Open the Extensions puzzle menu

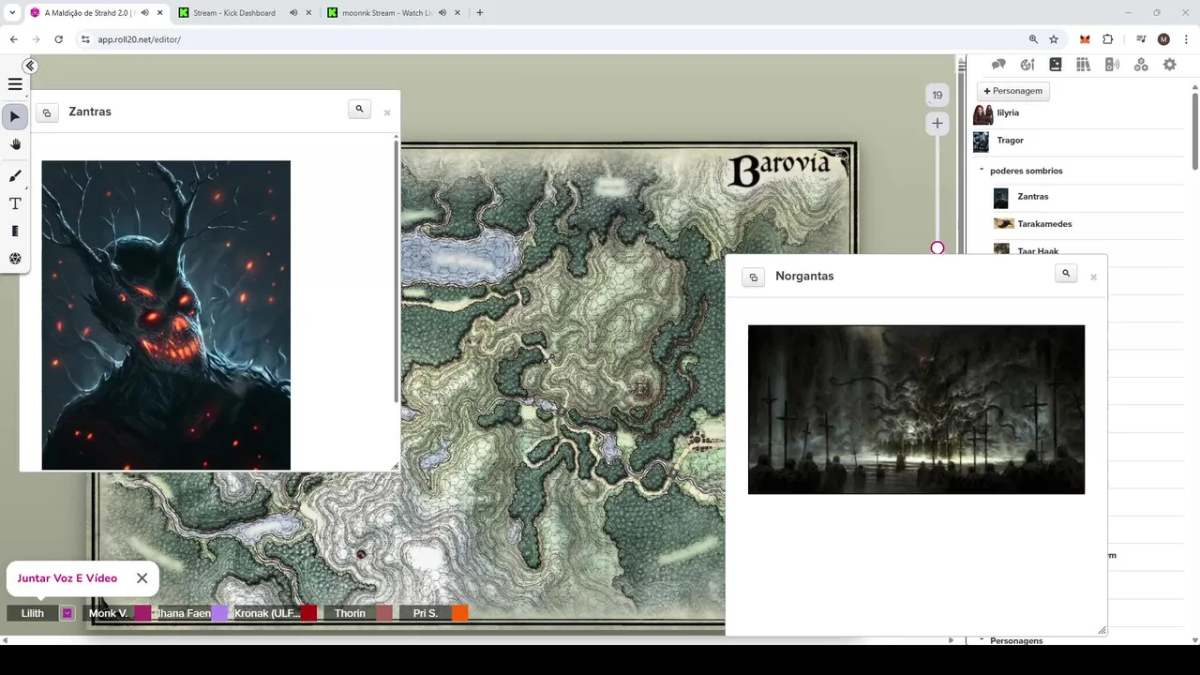pyautogui.click(x=1107, y=39)
